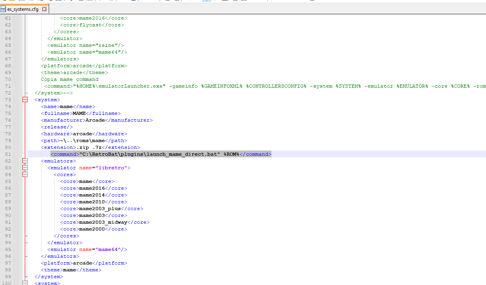Collapse the emulators block at line 82

(x=25, y=161)
